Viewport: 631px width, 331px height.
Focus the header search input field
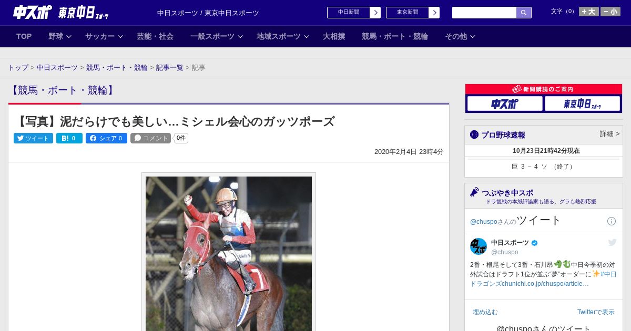click(x=484, y=13)
